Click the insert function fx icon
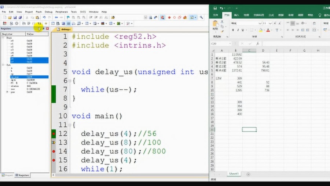Viewport: 330px width, 186px height. 258,44
